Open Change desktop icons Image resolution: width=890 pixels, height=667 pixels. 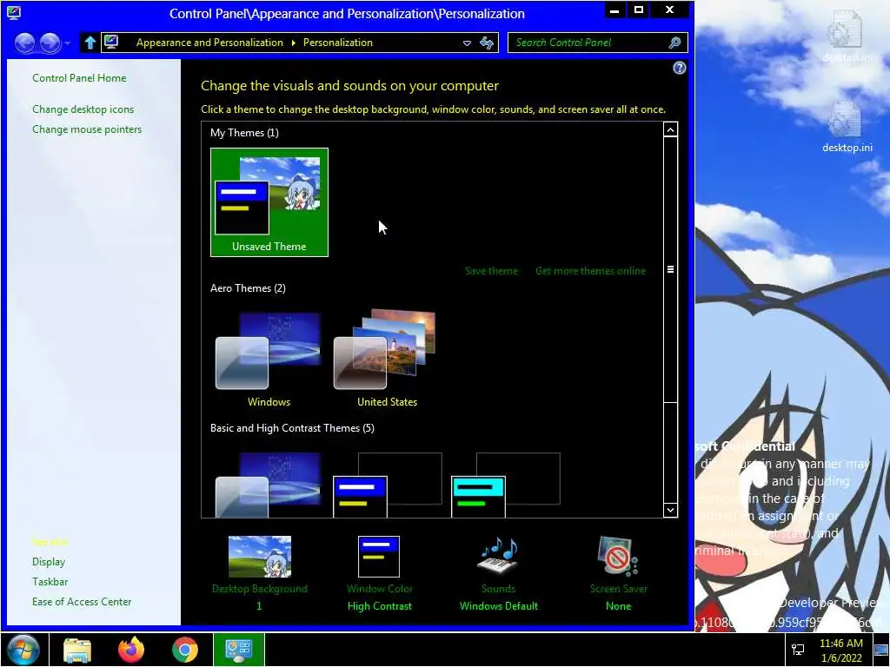tap(83, 109)
